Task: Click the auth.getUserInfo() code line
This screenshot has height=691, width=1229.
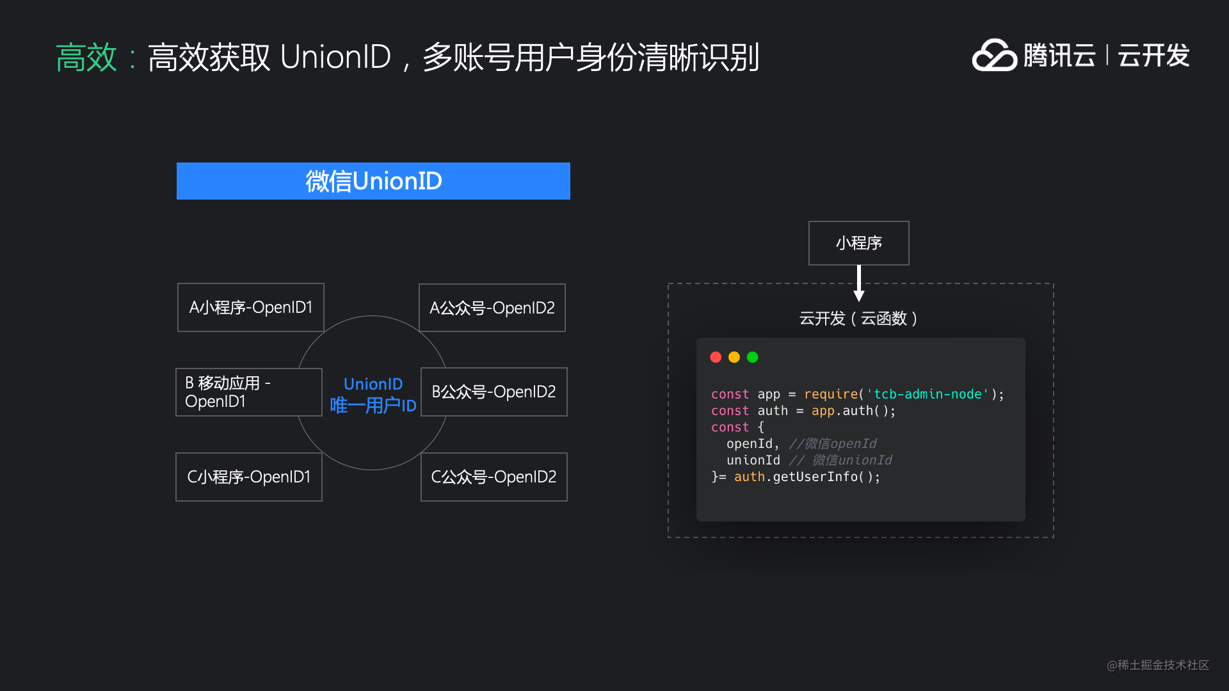Action: point(796,477)
